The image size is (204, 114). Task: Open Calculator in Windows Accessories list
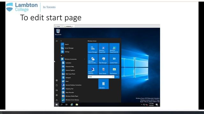[67, 63]
